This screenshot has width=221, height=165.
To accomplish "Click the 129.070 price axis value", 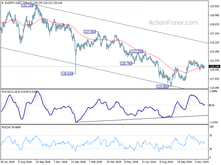I will pos(214,25).
